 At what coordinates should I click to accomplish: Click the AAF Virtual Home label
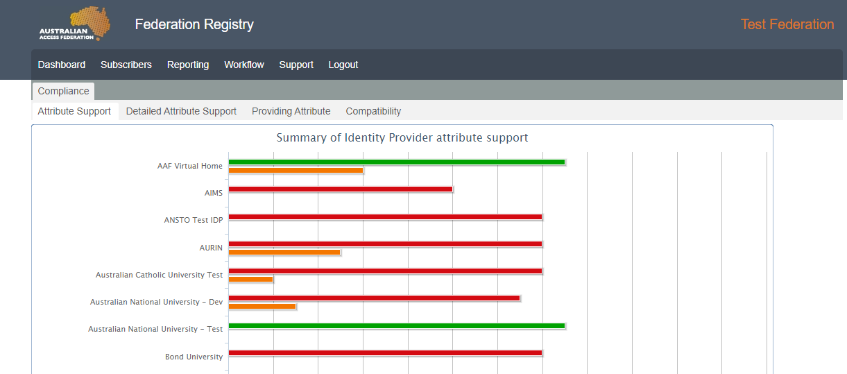point(190,166)
